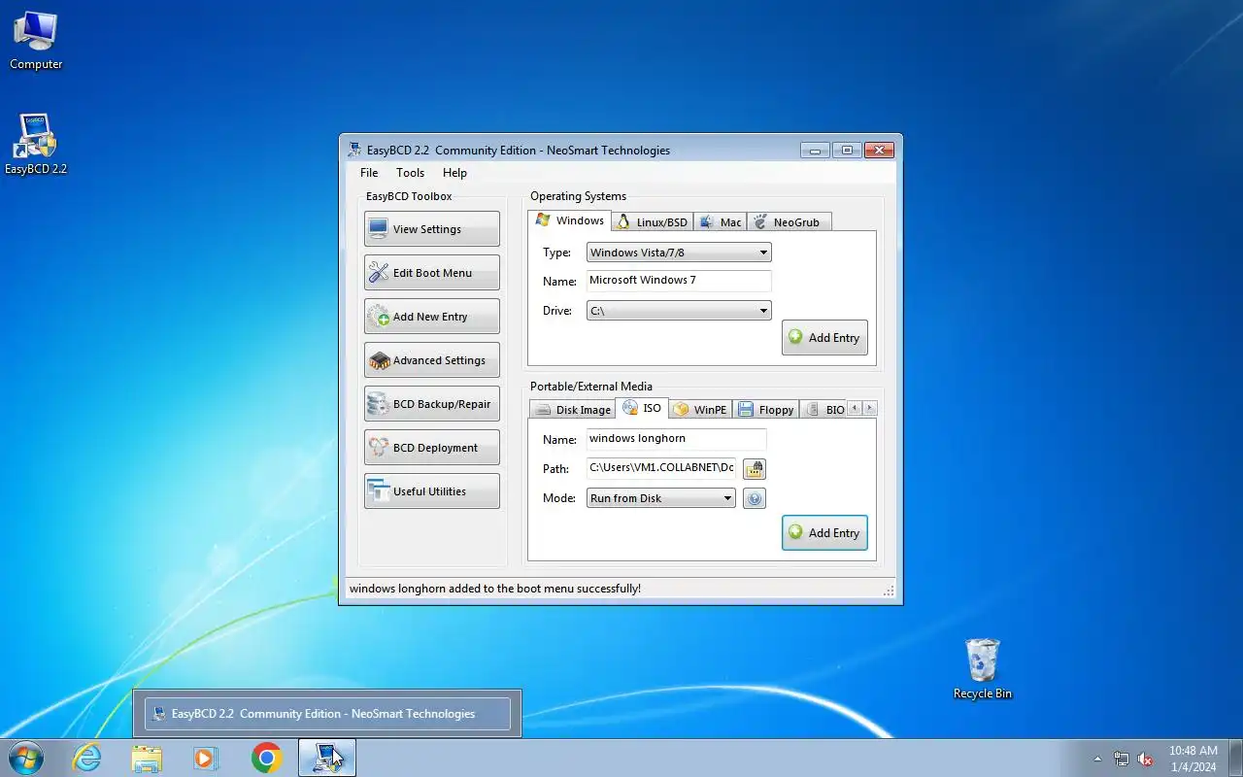Open the network status tray icon
Screen dimensions: 1243x777
(1122, 759)
